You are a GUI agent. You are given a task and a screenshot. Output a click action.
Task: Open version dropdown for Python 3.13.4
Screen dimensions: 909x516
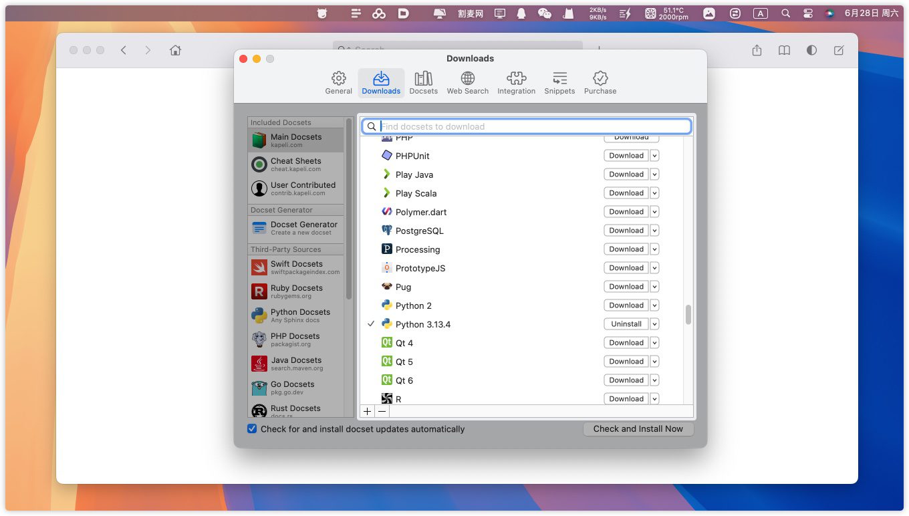tap(654, 324)
